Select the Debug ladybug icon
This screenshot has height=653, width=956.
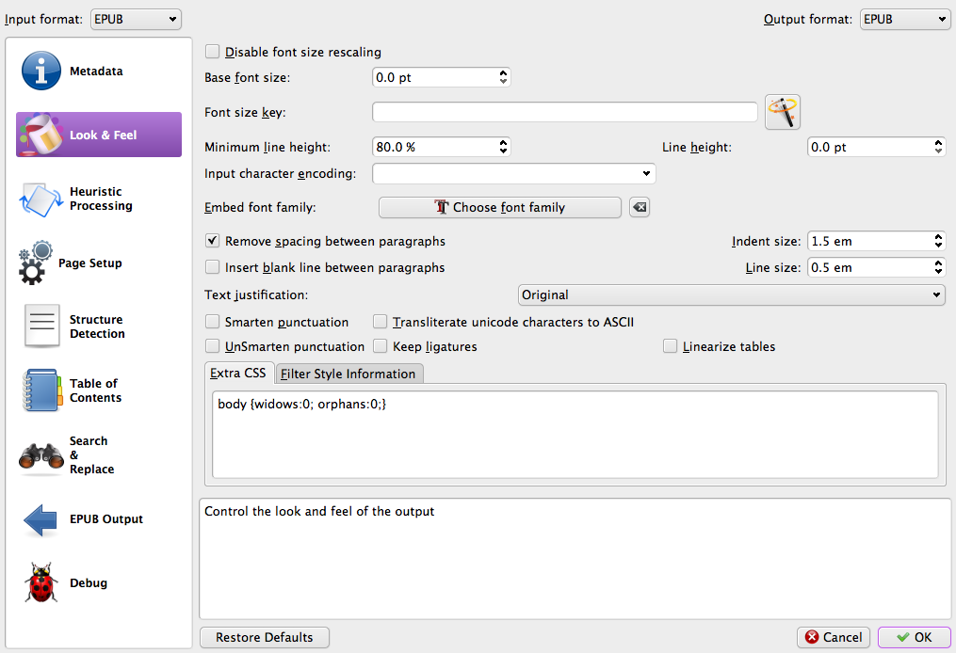[41, 583]
